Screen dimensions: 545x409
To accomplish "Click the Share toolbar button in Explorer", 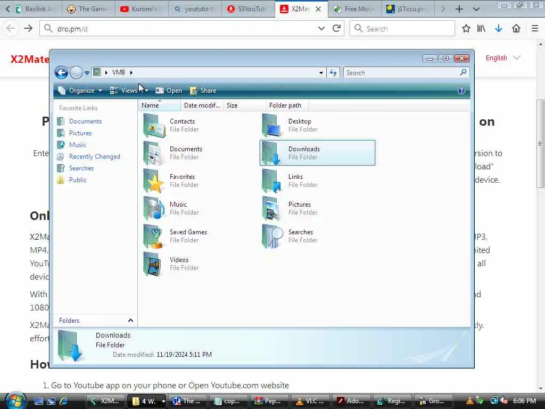I will pos(203,91).
